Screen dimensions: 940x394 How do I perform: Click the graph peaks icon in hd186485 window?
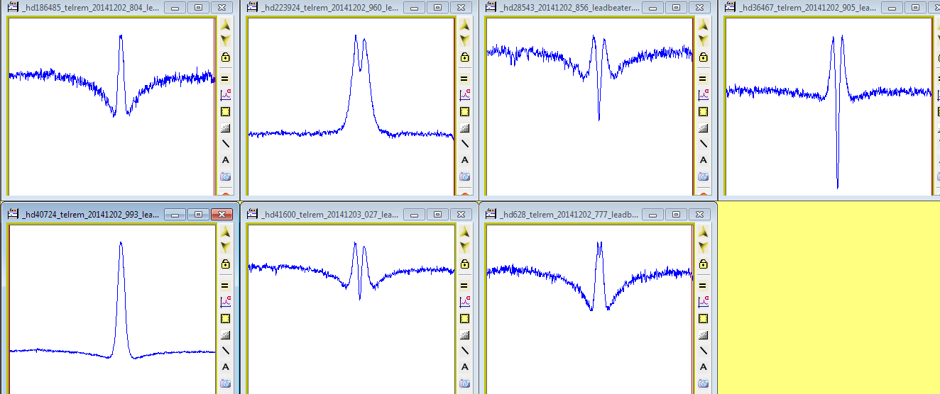226,94
